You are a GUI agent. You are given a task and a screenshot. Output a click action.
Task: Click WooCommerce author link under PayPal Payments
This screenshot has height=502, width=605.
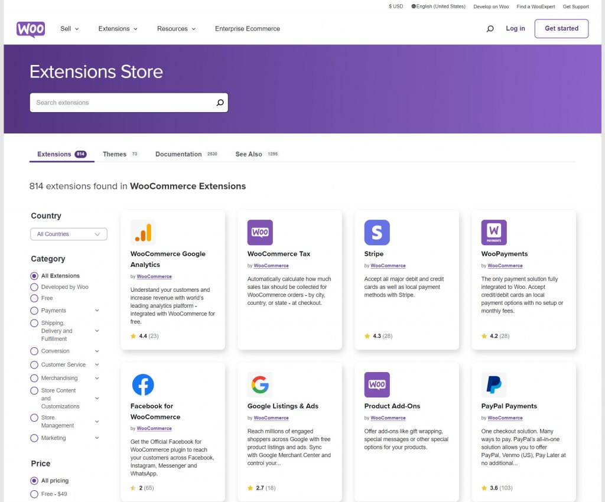coord(505,418)
